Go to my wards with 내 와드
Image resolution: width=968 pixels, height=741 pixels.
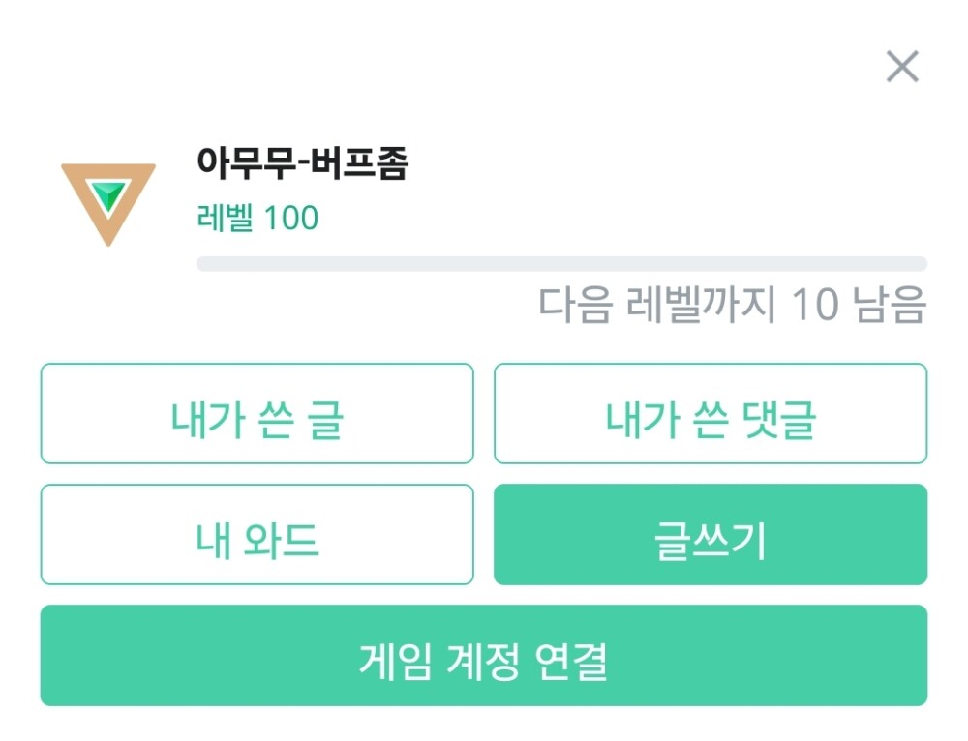(257, 535)
